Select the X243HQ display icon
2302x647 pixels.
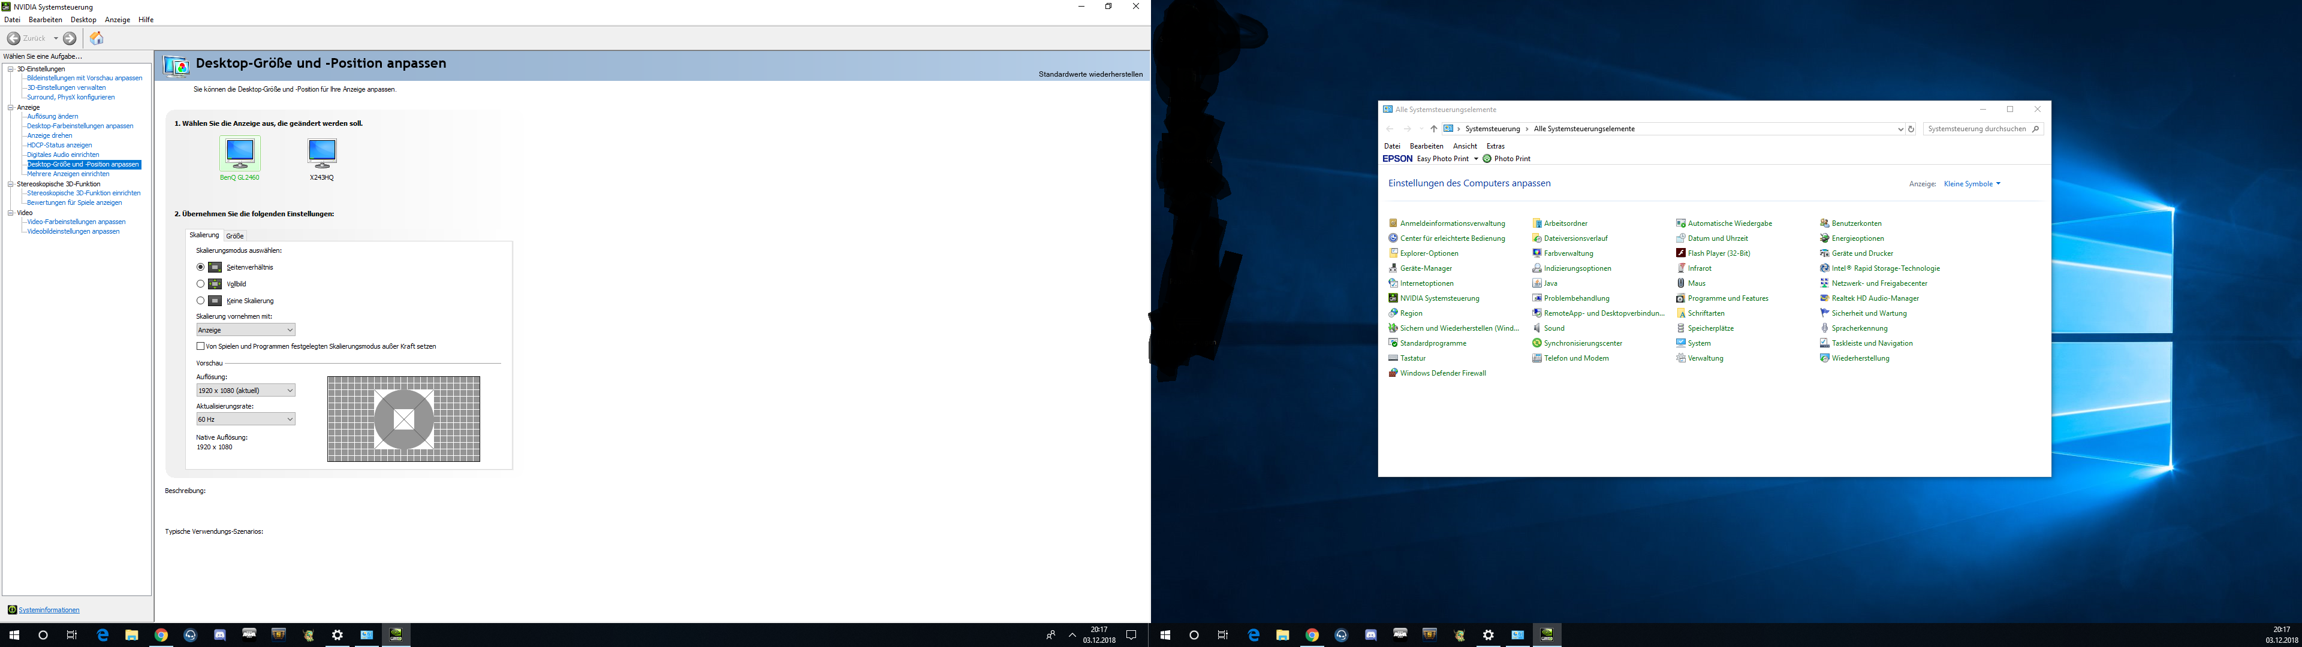coord(322,153)
